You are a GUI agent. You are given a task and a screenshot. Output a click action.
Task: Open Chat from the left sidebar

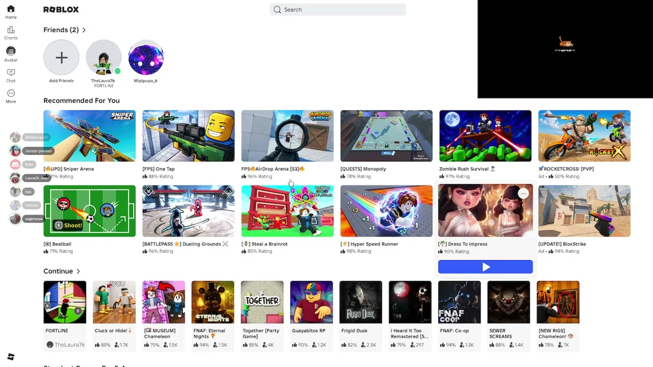point(11,75)
